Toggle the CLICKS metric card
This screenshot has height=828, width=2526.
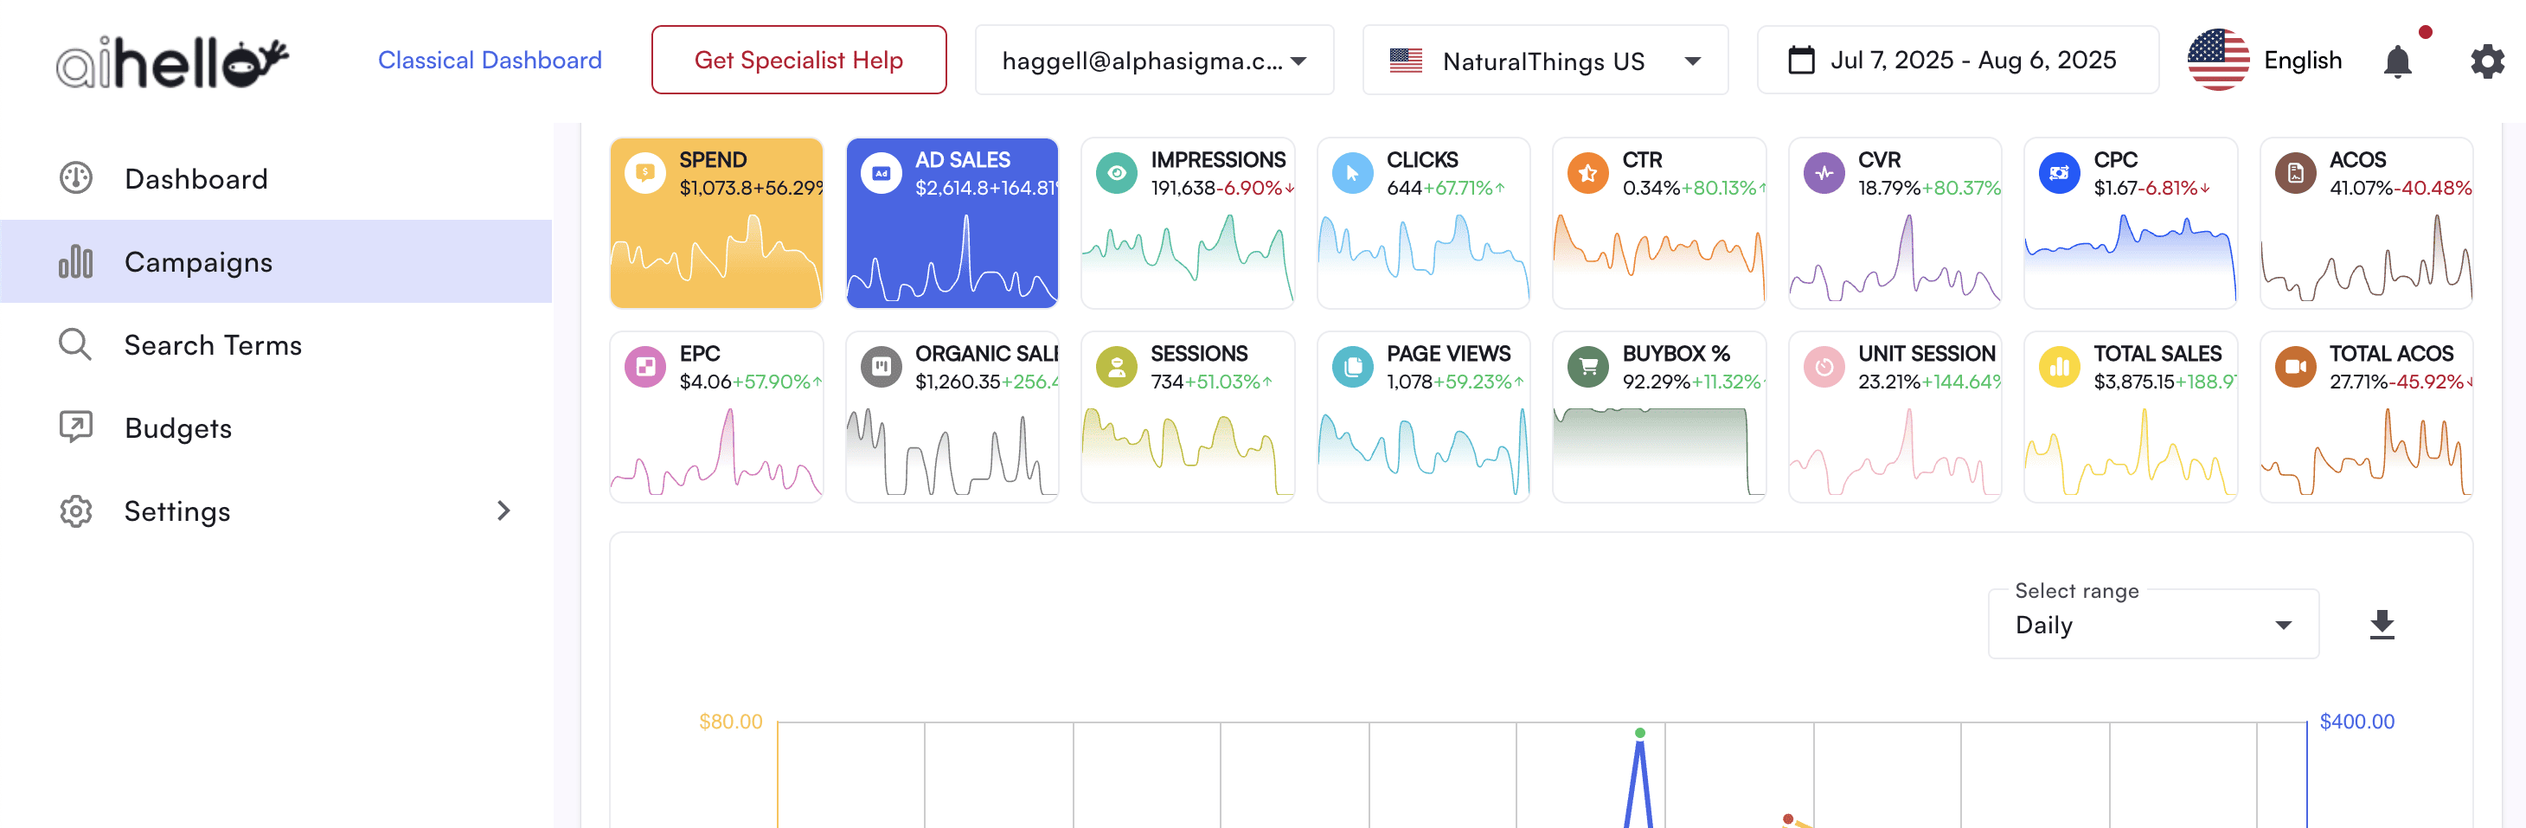(x=1423, y=222)
